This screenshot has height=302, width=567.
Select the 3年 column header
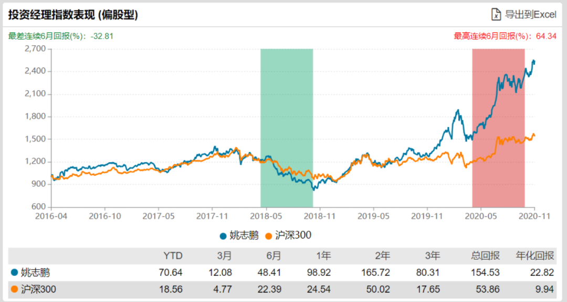433,256
